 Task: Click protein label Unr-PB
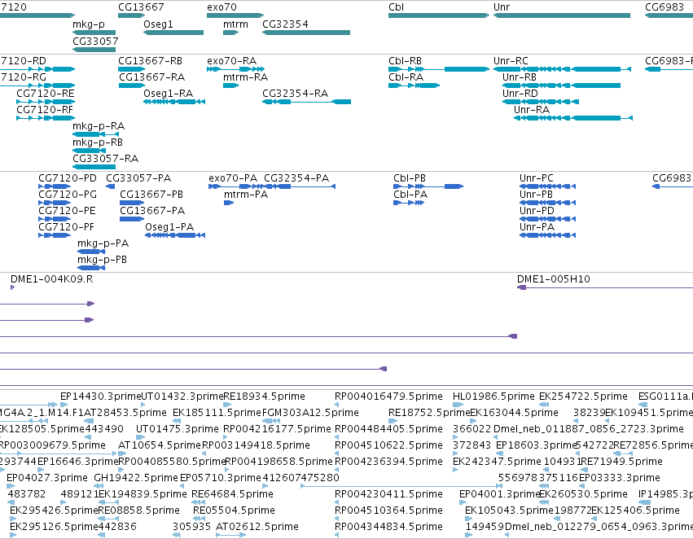point(536,195)
